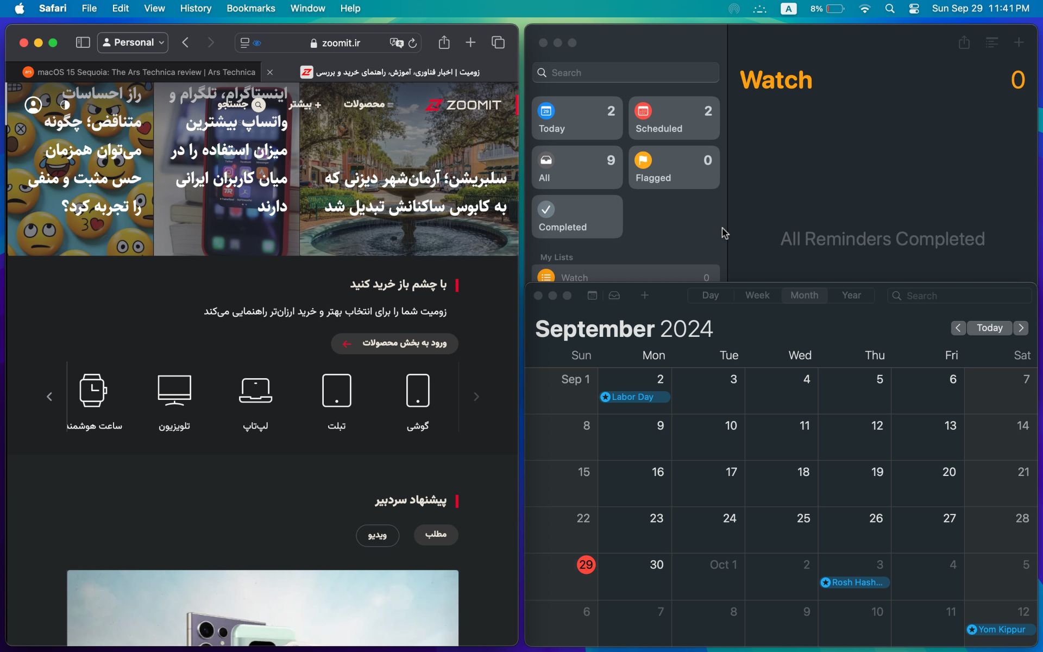Toggle the Completed reminders section

pyautogui.click(x=577, y=216)
